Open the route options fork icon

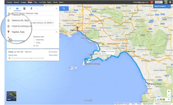pos(10,8)
